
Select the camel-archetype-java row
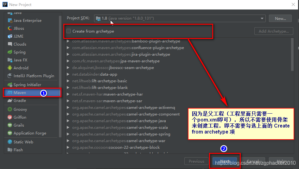pos(119,121)
